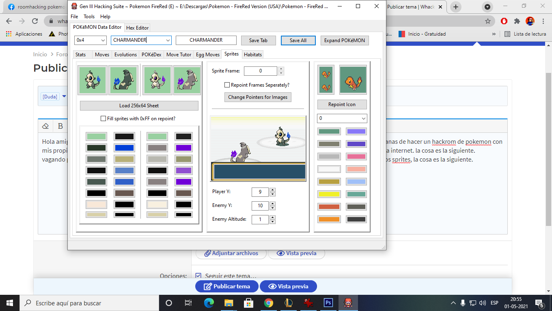Open Microsoft Edge from the taskbar

[x=209, y=303]
